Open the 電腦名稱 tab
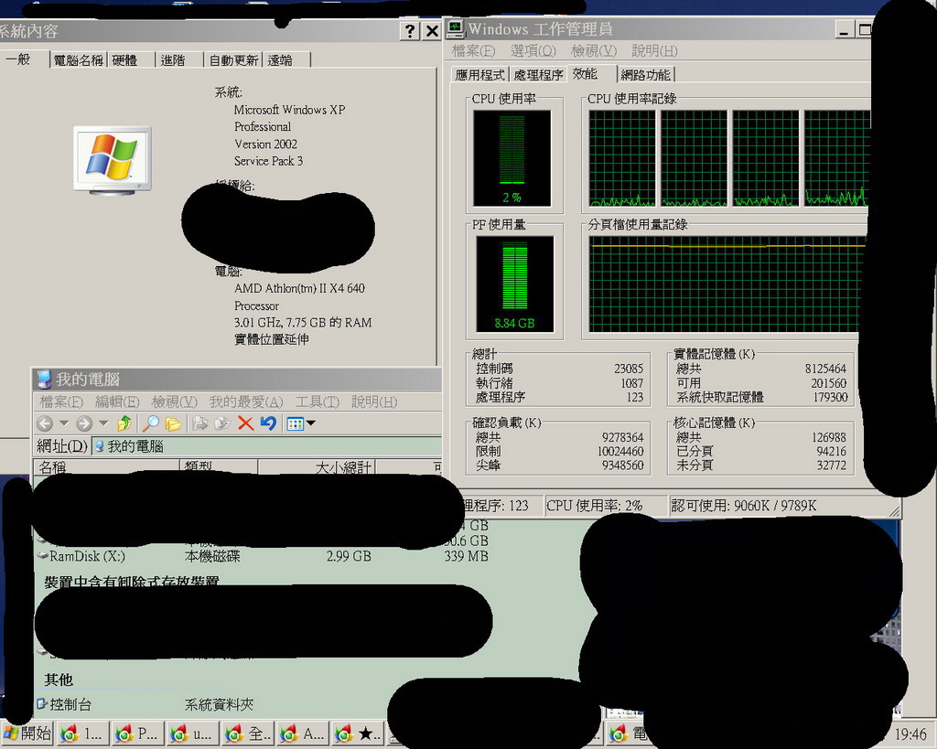 [79, 60]
